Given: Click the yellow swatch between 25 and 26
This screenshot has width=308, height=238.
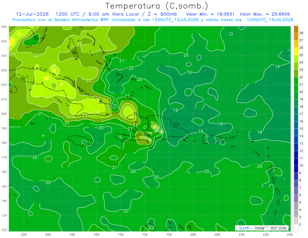Looking at the screenshot, I should [x=296, y=51].
